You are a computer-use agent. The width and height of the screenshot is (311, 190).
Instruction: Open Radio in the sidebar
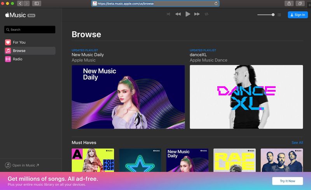click(30, 59)
